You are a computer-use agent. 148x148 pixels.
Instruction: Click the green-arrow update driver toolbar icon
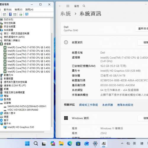(x=21, y=15)
